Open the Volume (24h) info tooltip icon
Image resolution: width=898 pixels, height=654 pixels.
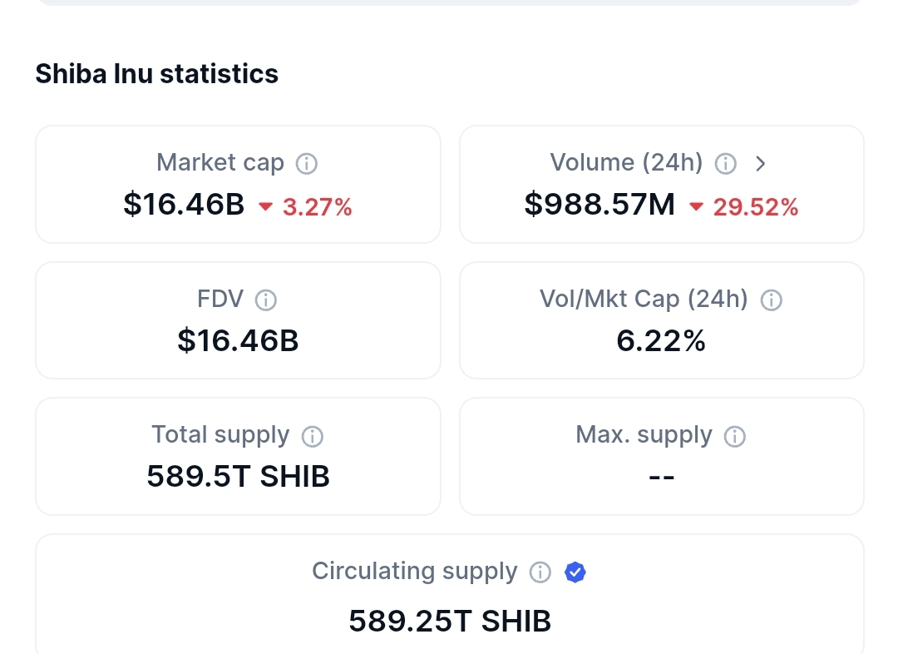point(726,164)
